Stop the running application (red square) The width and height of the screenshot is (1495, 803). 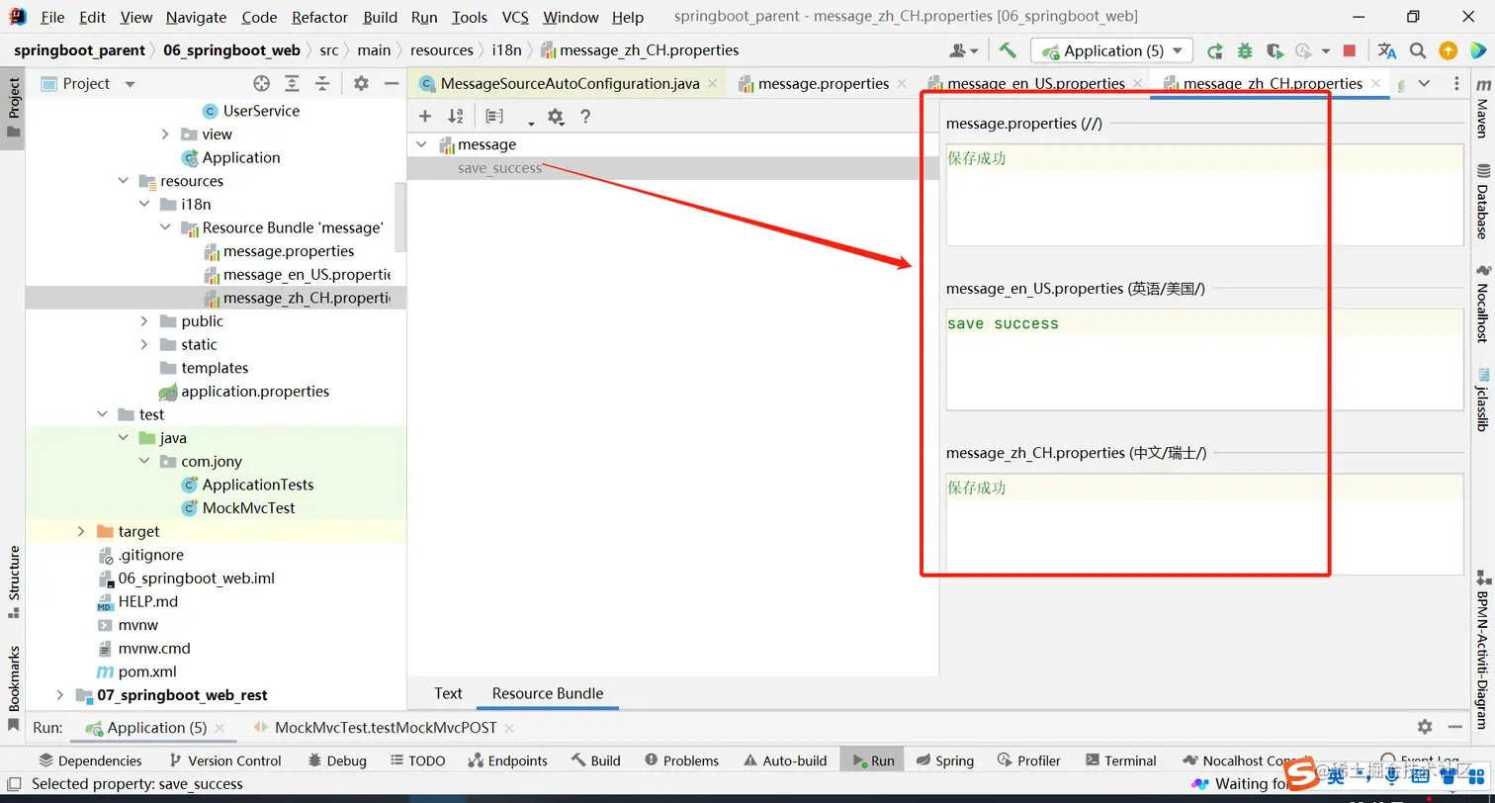pos(1349,50)
